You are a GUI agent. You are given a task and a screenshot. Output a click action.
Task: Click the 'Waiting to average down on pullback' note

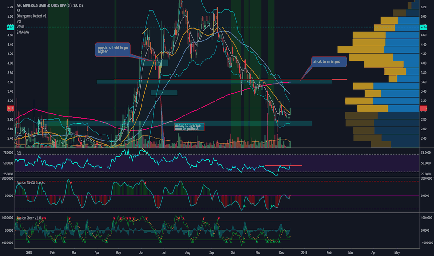pyautogui.click(x=190, y=127)
